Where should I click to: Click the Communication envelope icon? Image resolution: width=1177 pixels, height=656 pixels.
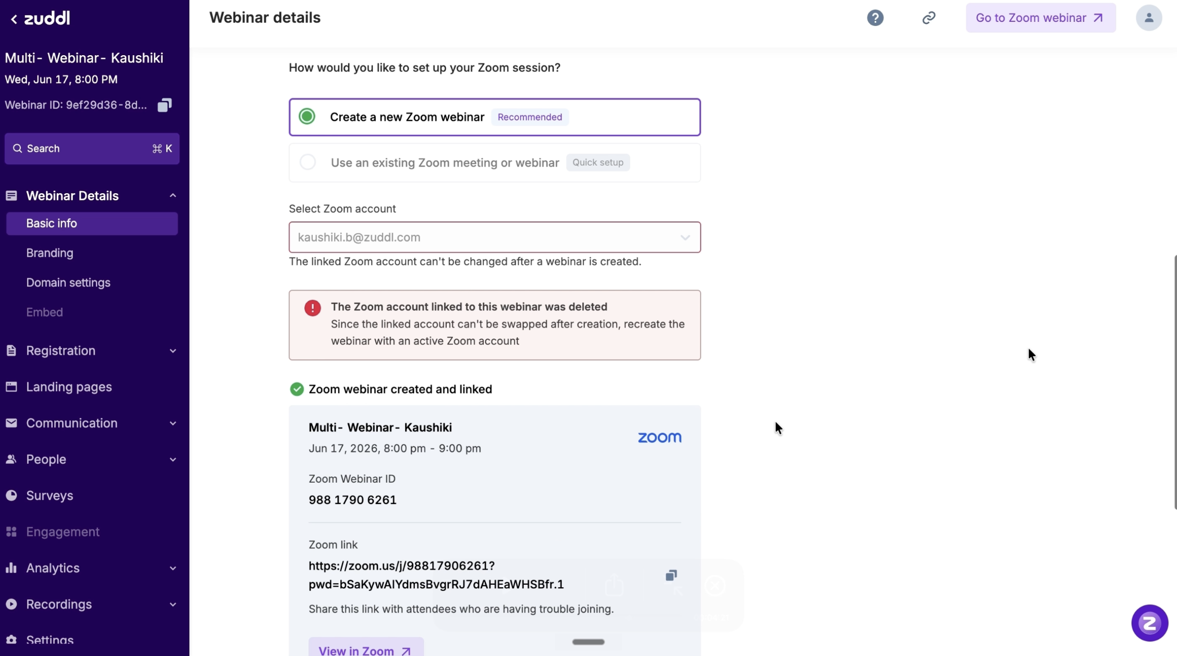point(11,423)
